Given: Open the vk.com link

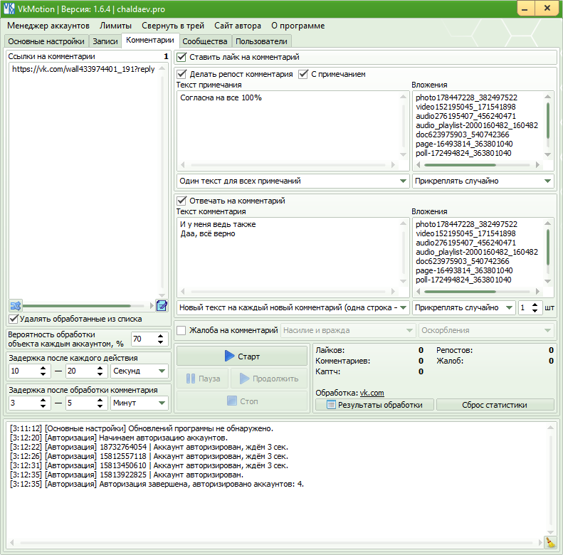Looking at the screenshot, I should click(372, 393).
